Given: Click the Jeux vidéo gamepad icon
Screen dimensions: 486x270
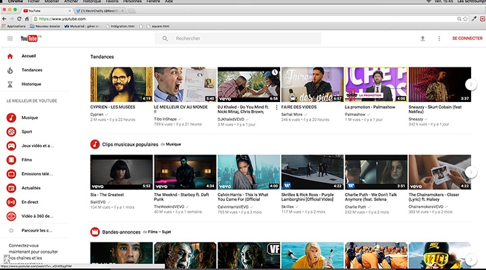Looking at the screenshot, I should click(11, 146).
